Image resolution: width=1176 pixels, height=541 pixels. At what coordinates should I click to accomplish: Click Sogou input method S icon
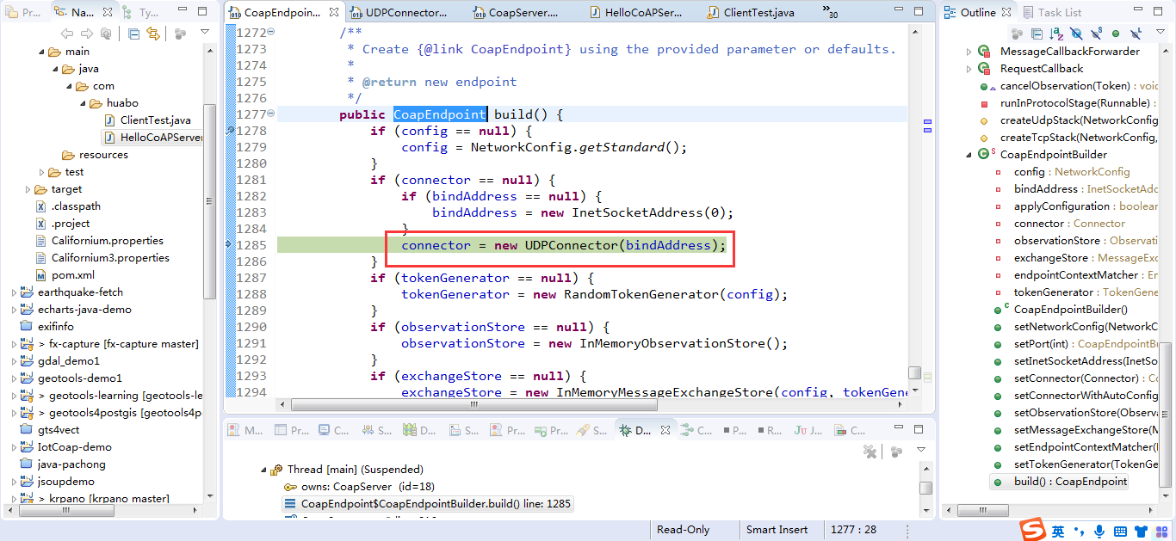[1031, 531]
